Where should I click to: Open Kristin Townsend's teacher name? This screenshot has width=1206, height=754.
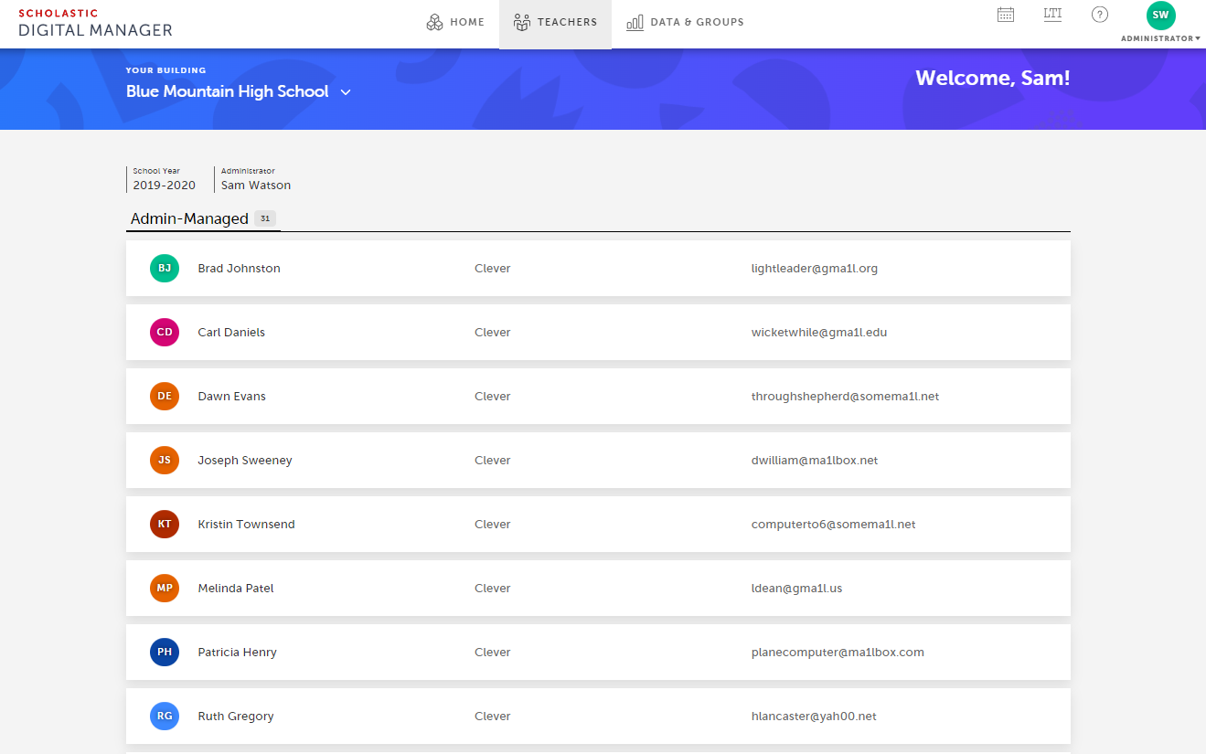[247, 525]
